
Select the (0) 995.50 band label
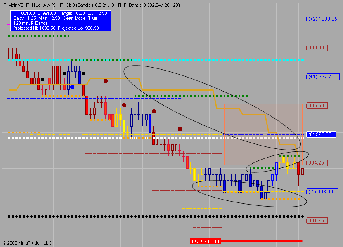(x=322, y=134)
